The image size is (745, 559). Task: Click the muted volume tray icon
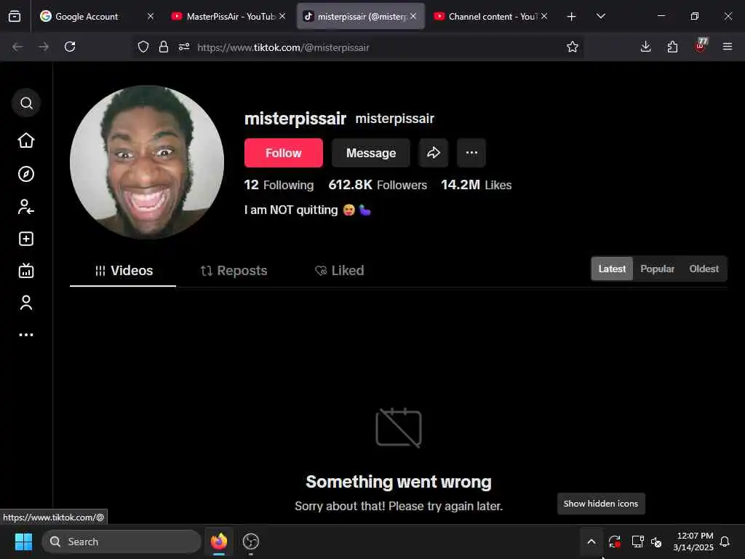[x=656, y=542]
